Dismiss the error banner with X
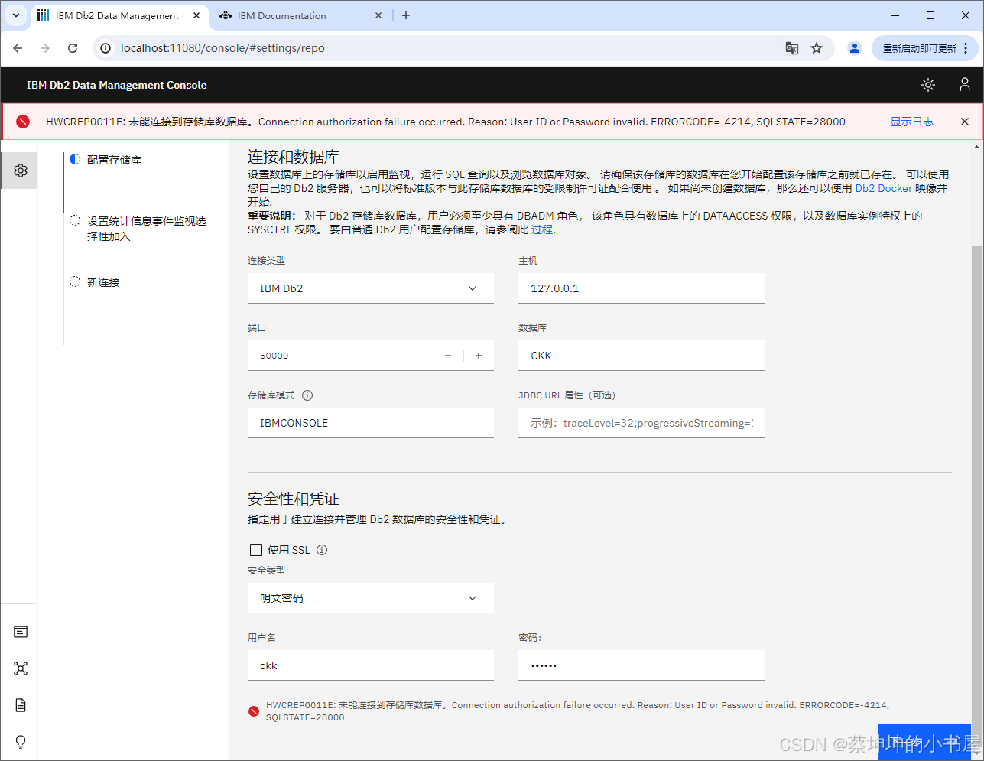 click(965, 122)
